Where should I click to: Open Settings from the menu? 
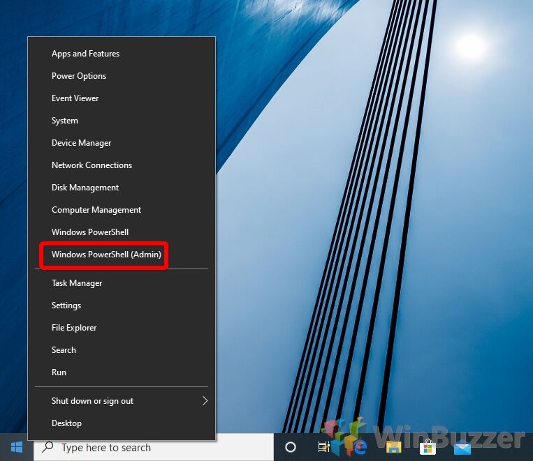click(x=122, y=305)
